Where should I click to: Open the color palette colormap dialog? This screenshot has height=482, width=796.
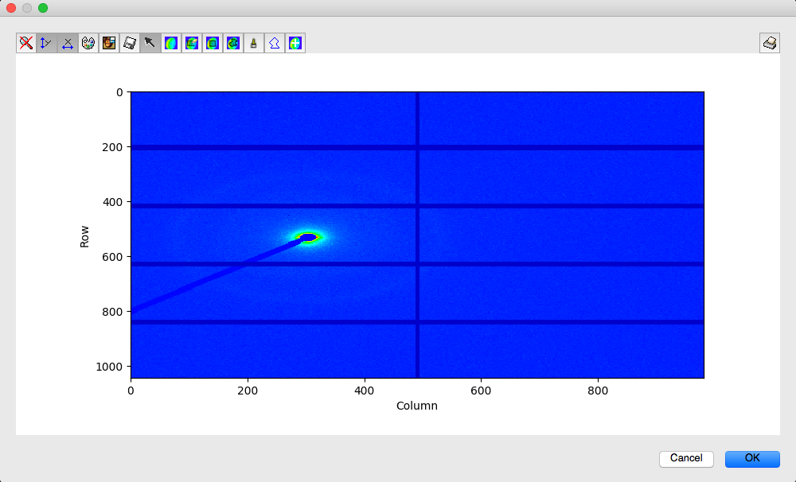tap(88, 43)
